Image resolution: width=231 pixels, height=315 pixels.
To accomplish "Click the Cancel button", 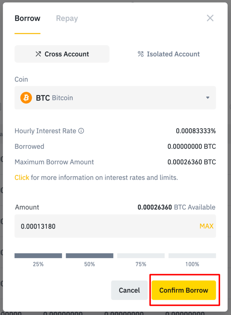I will coord(129,290).
